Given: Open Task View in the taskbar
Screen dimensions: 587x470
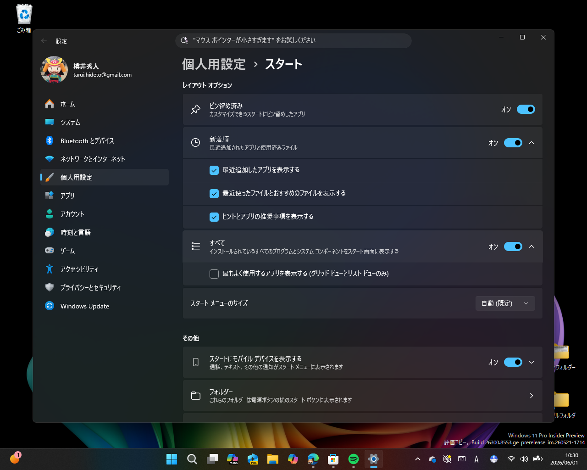Looking at the screenshot, I should point(212,459).
